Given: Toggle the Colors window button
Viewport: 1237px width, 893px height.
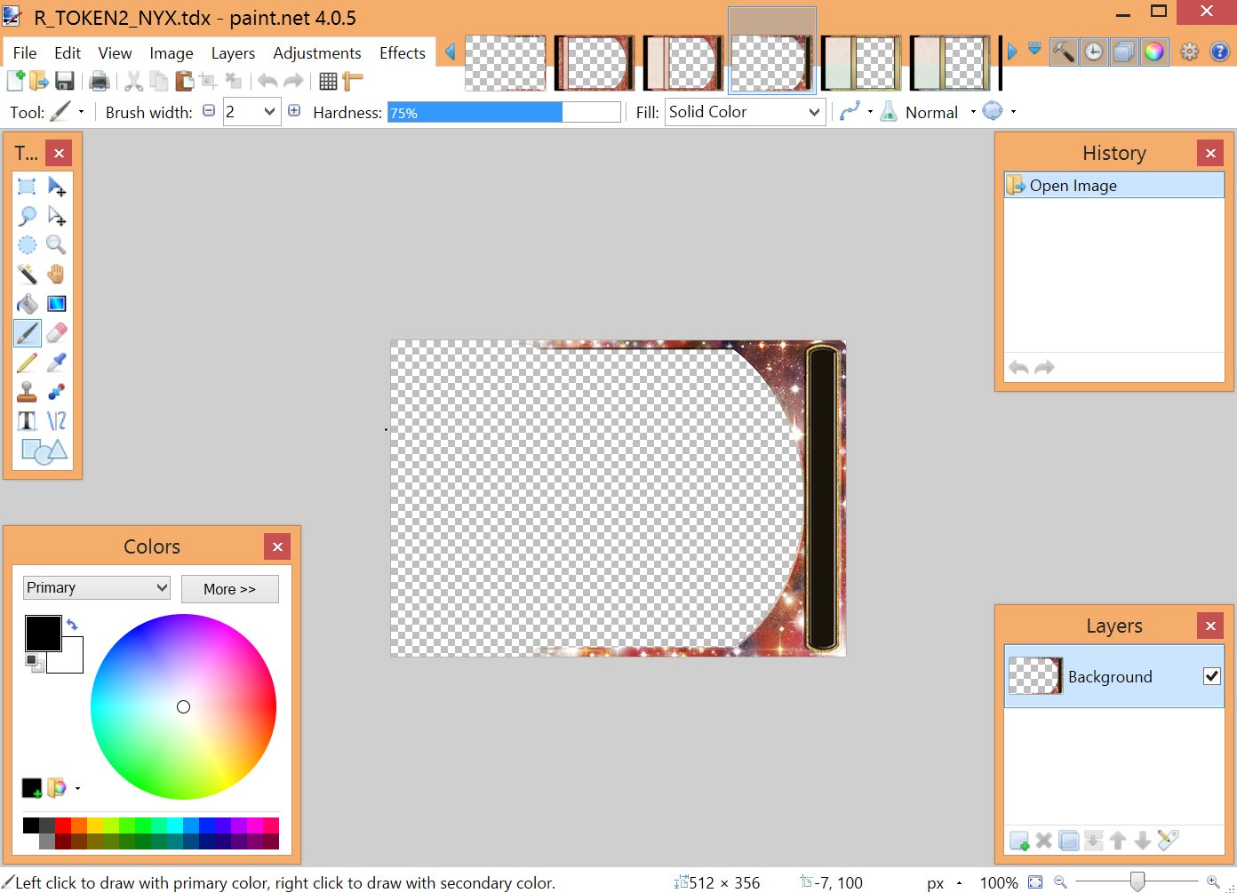Looking at the screenshot, I should (1154, 52).
